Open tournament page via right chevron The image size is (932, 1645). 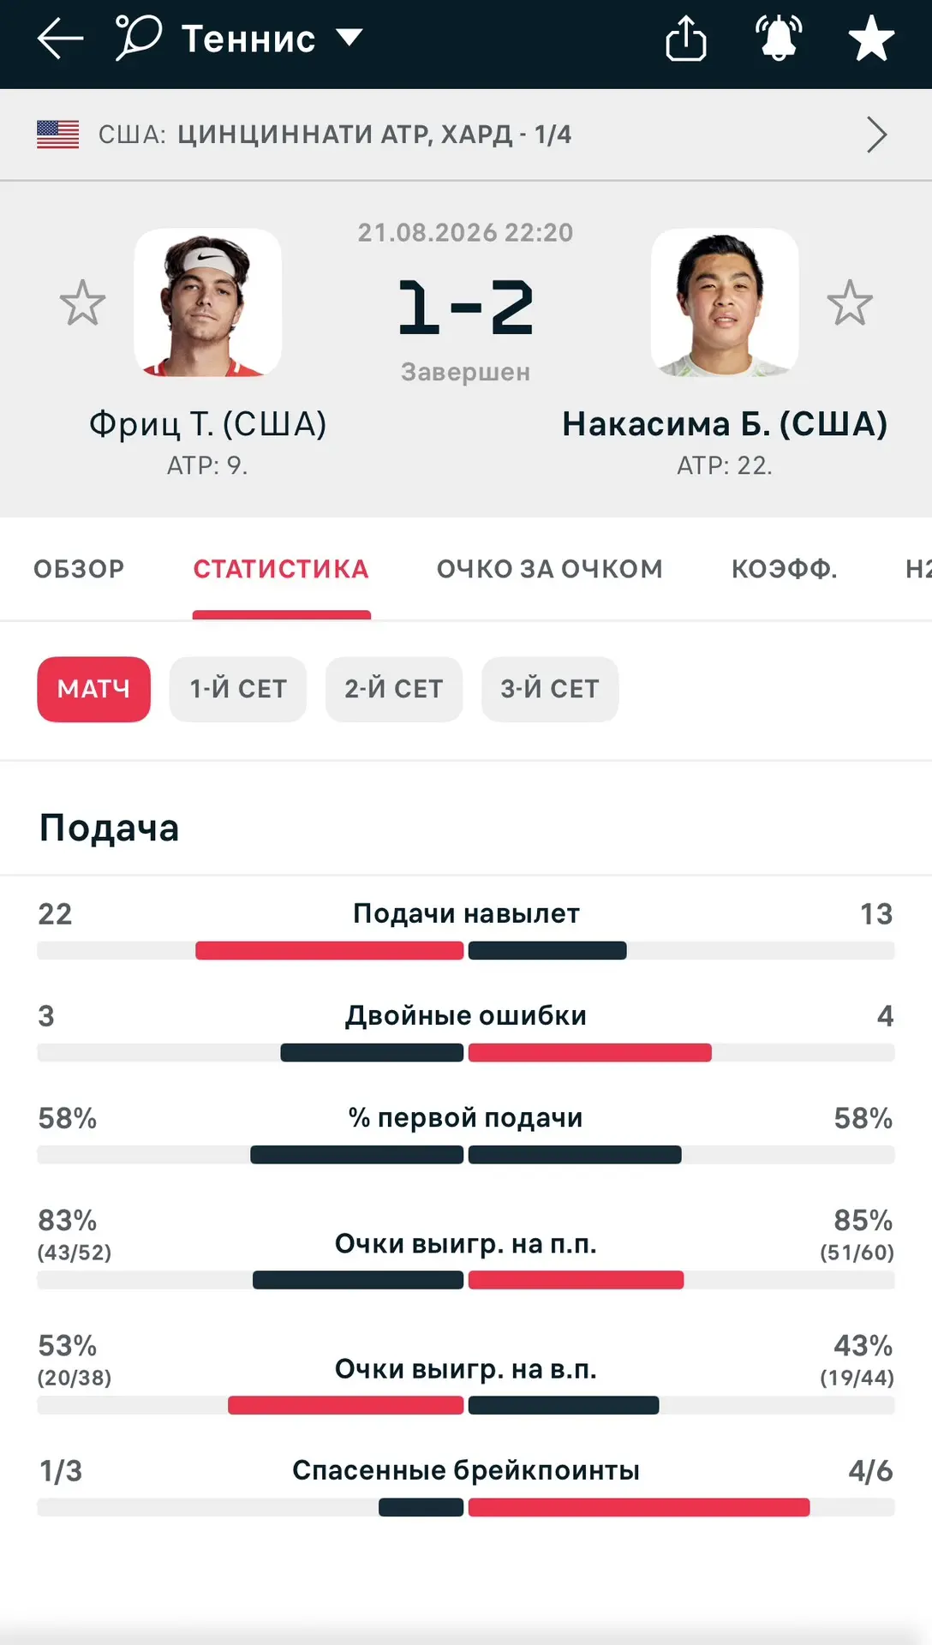click(876, 135)
